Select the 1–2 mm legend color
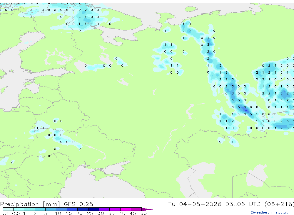294x215 pixels. click(29, 209)
